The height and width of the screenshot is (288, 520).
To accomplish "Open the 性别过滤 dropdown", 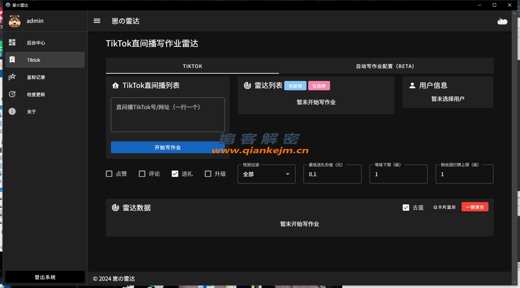I will (267, 174).
